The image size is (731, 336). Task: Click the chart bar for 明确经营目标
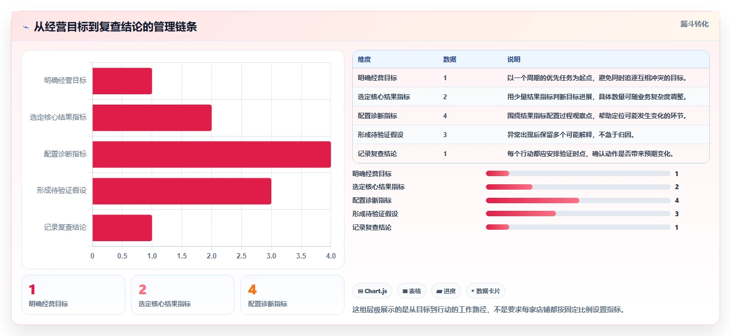(x=122, y=81)
